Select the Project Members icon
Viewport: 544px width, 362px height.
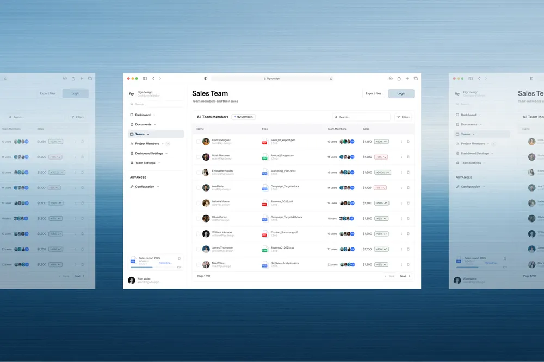point(132,143)
